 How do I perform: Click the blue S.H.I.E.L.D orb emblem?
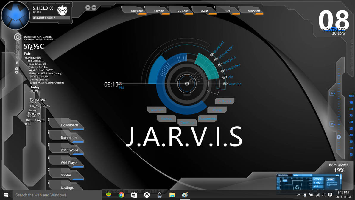click(15, 16)
